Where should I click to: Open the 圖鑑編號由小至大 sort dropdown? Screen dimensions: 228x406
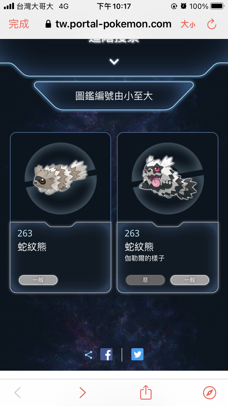114,96
